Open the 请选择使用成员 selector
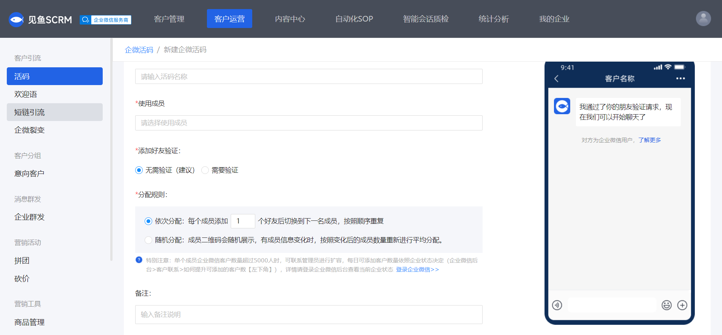722x335 pixels. (x=309, y=123)
